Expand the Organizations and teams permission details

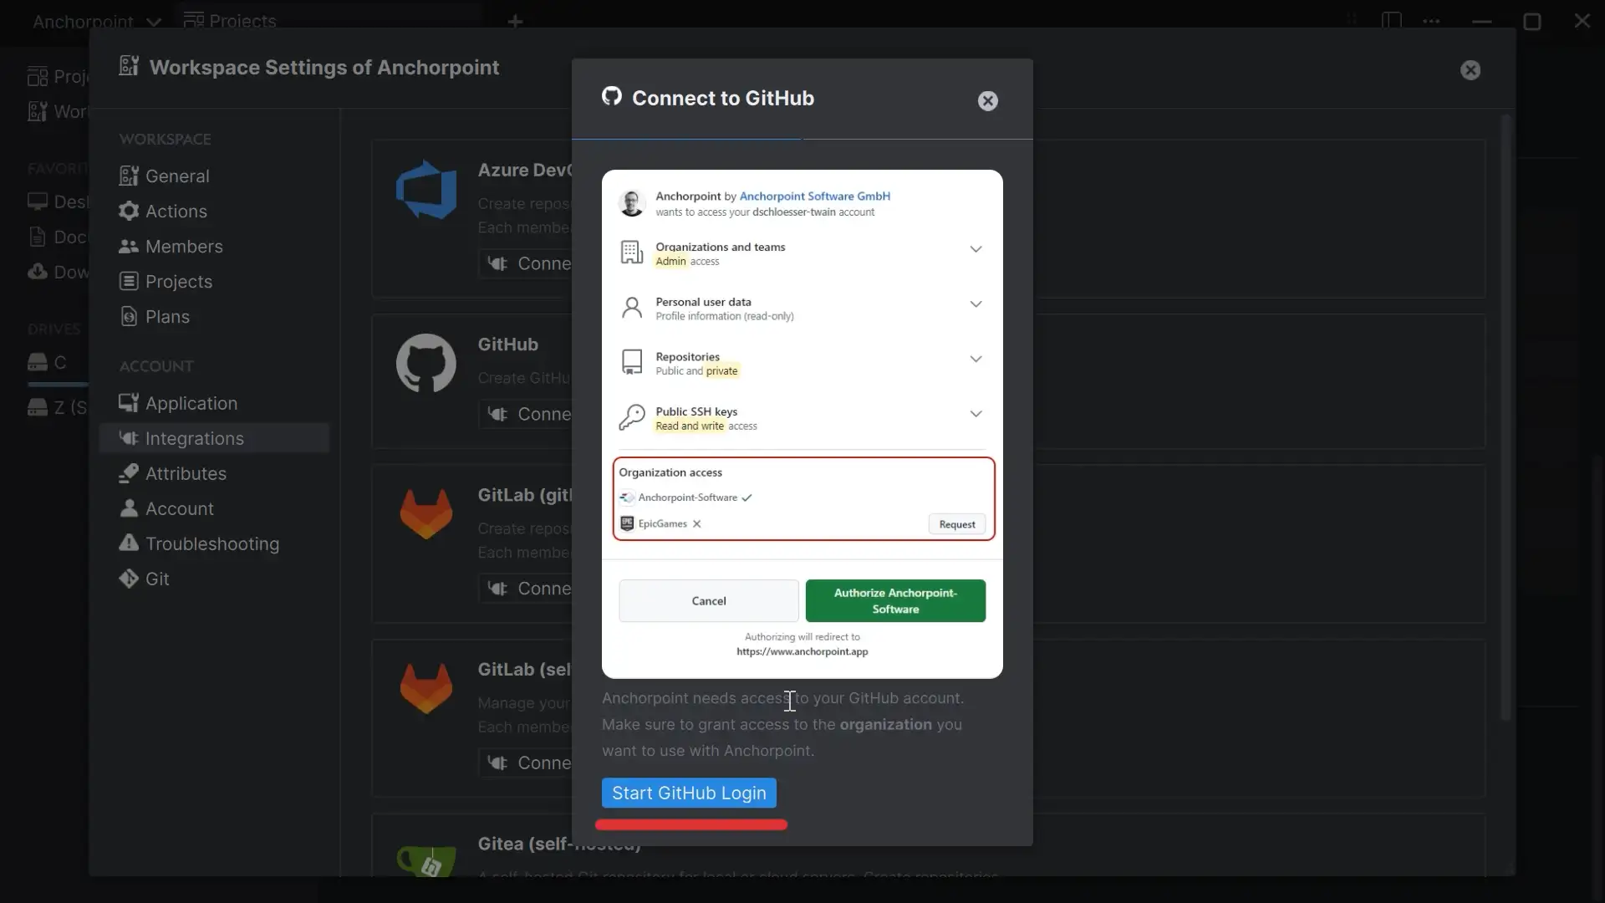976,248
